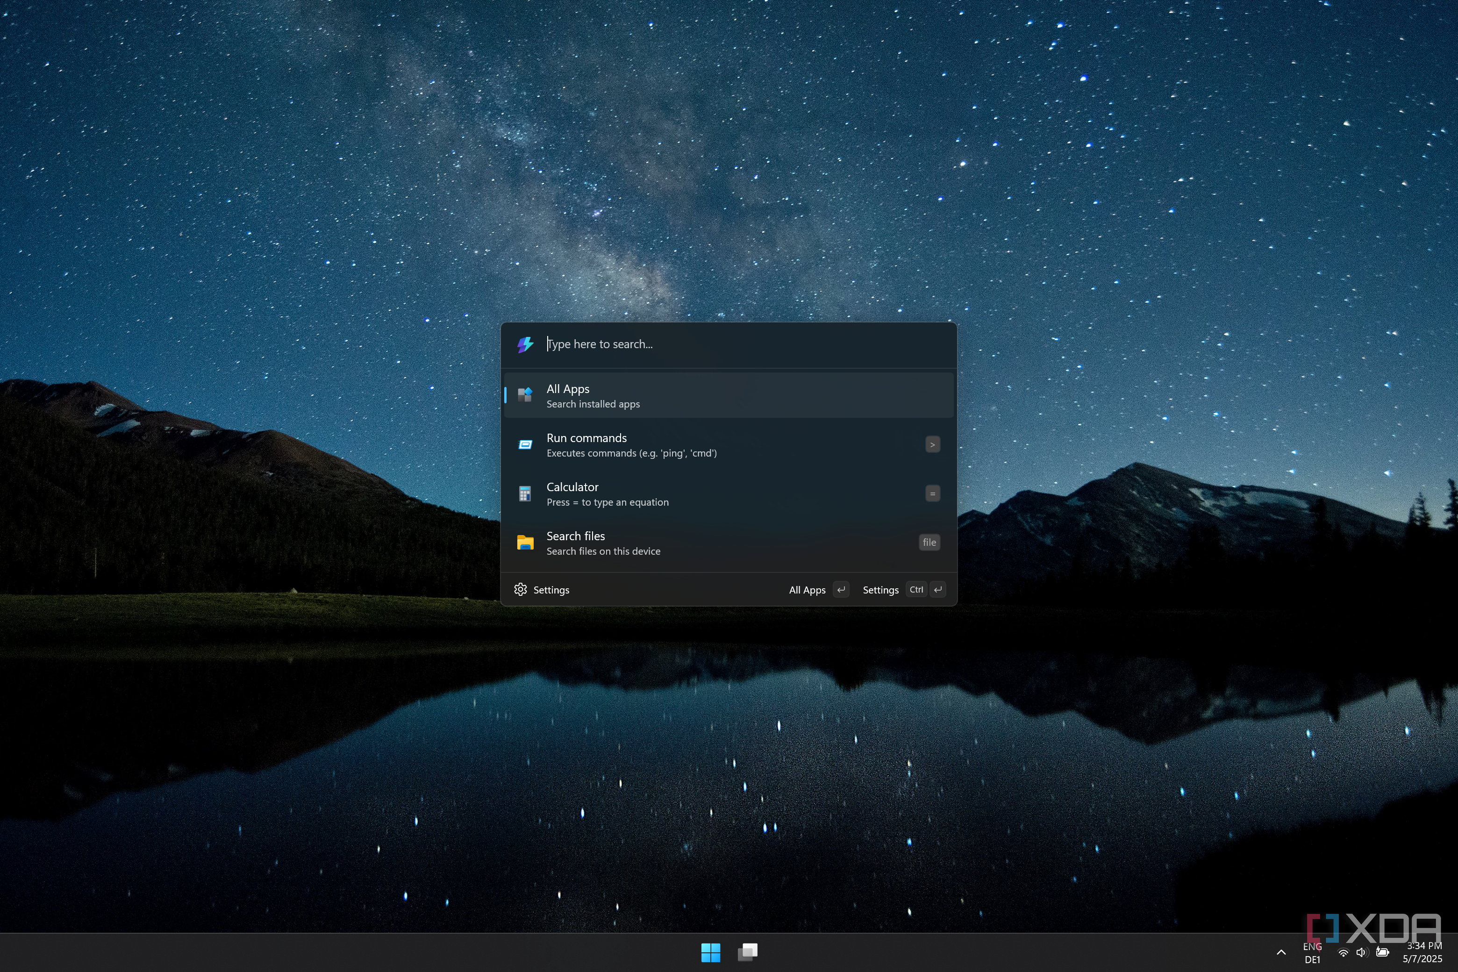Click the Calculator icon in results
Viewport: 1458px width, 972px height.
click(x=524, y=493)
